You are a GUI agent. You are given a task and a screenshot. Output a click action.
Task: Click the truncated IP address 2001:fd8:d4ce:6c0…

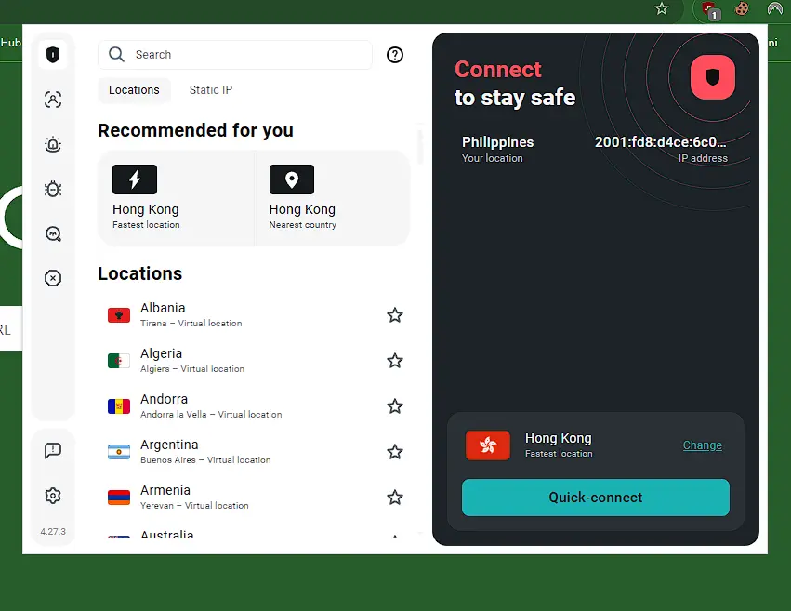coord(660,142)
